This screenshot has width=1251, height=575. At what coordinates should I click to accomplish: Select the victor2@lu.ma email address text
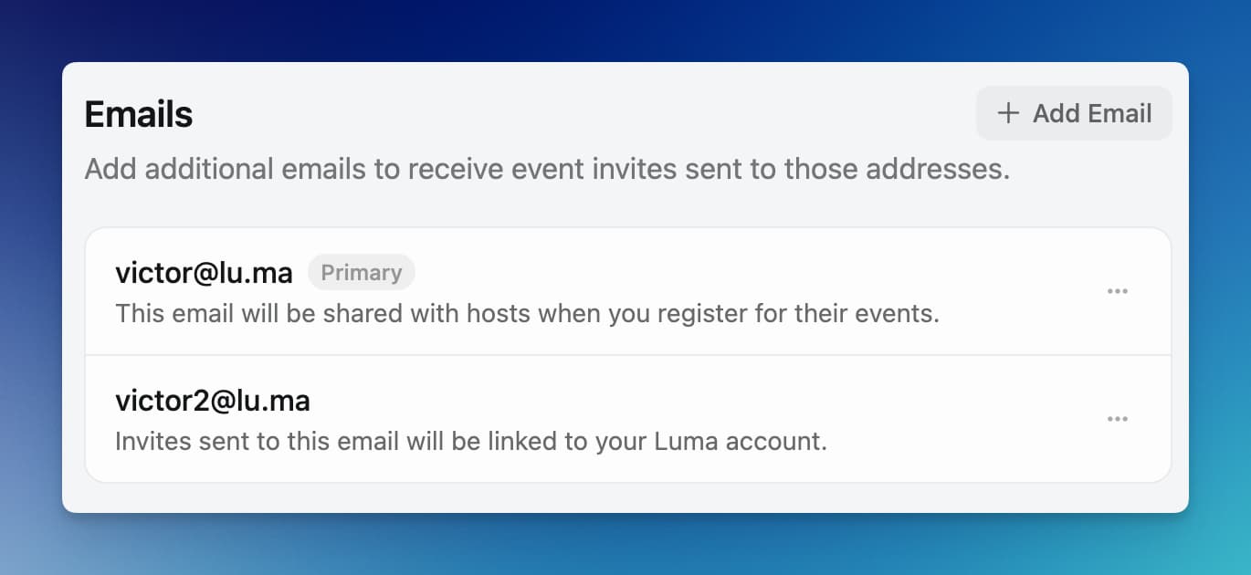pos(213,401)
